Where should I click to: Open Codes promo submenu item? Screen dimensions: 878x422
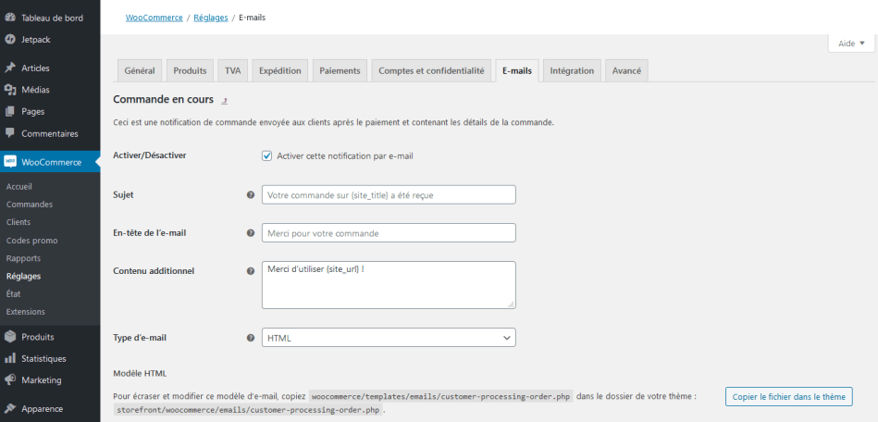[31, 241]
